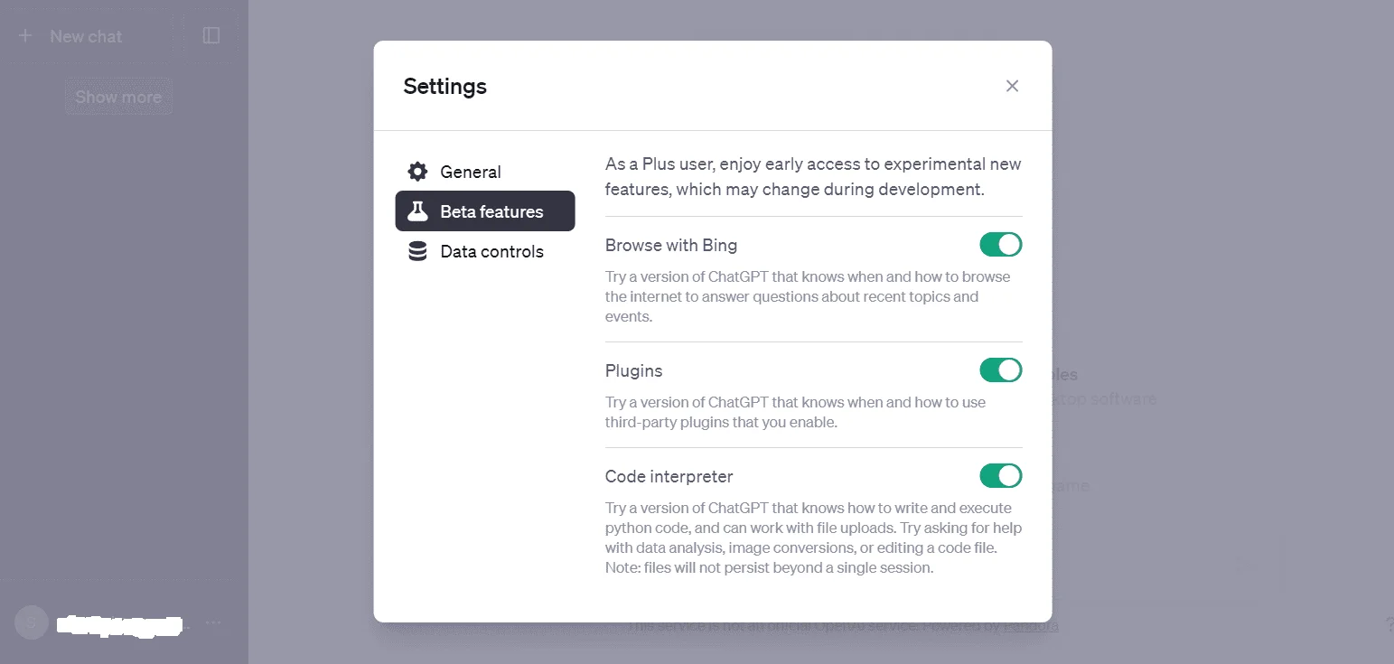This screenshot has height=664, width=1394.
Task: Click the plus icon beside New chat
Action: [25, 36]
